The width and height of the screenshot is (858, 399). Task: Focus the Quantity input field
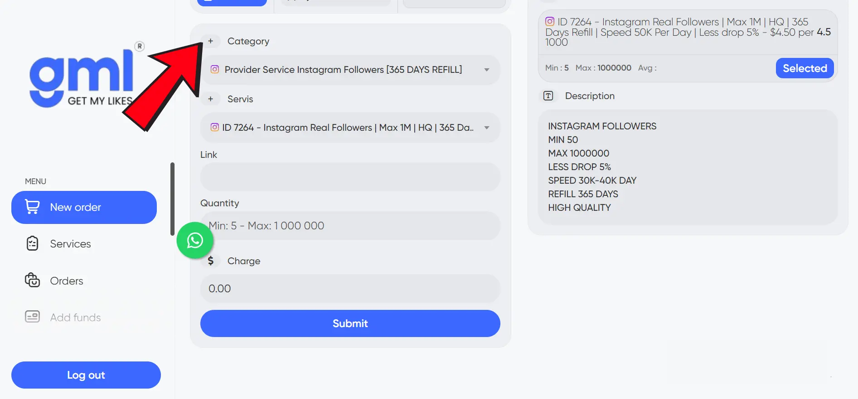click(350, 226)
